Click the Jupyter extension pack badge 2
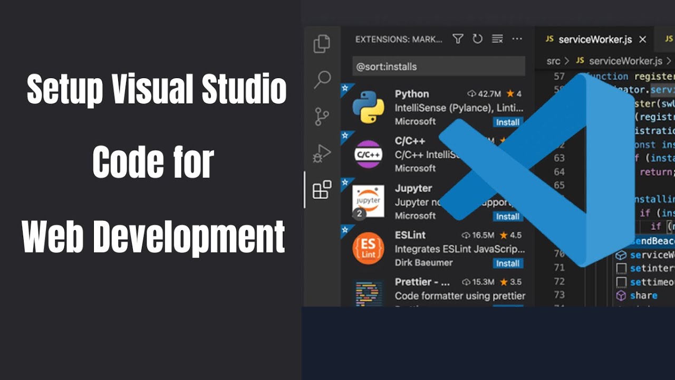This screenshot has width=675, height=380. coord(359,214)
